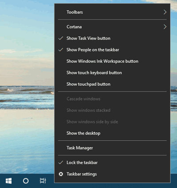This screenshot has height=188, width=177.
Task: Open Taskbar settings
Action: pos(112,174)
